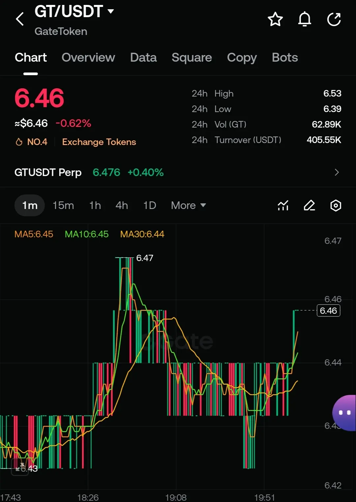Tap the NO.4 ranking label
The height and width of the screenshot is (502, 356).
click(37, 142)
